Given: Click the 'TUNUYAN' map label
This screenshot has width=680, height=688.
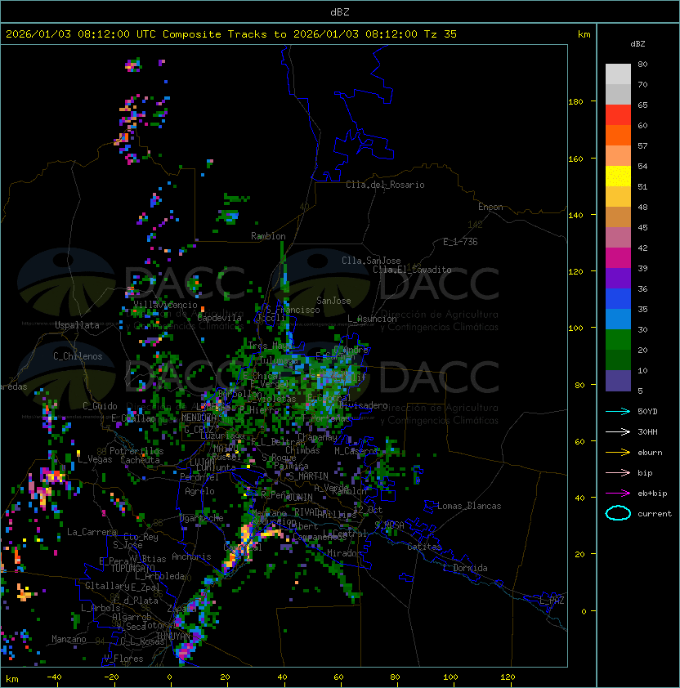Looking at the screenshot, I should [173, 637].
